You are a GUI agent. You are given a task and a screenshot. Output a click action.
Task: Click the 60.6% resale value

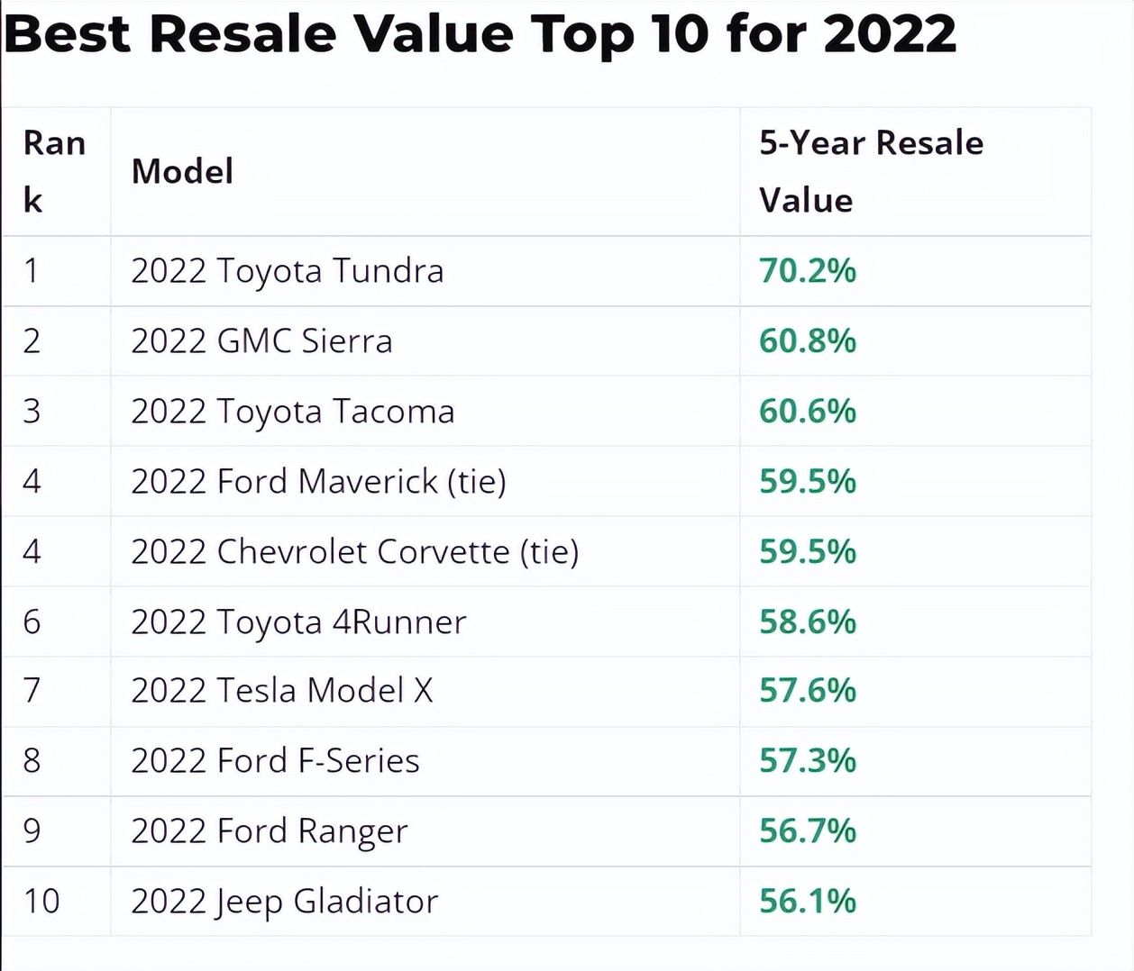pos(807,412)
